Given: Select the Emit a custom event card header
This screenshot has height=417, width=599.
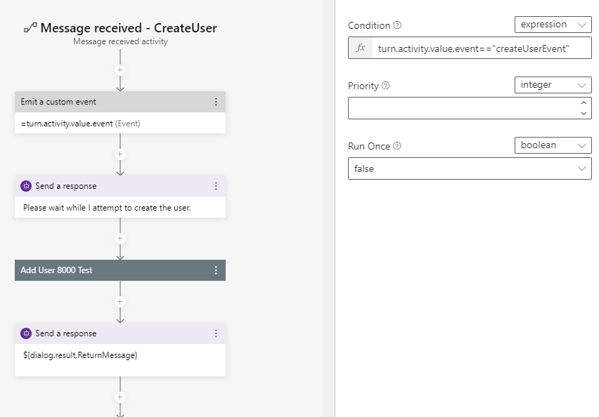Looking at the screenshot, I should 120,102.
